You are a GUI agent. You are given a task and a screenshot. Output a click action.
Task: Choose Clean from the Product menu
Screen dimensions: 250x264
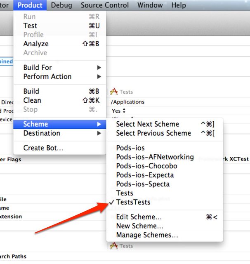tap(60, 100)
